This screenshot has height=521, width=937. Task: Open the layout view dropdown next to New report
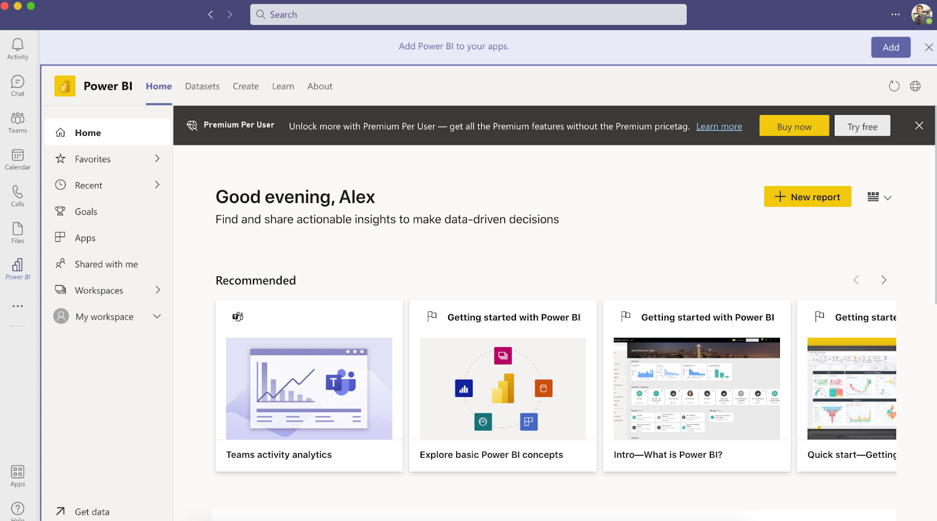[880, 197]
